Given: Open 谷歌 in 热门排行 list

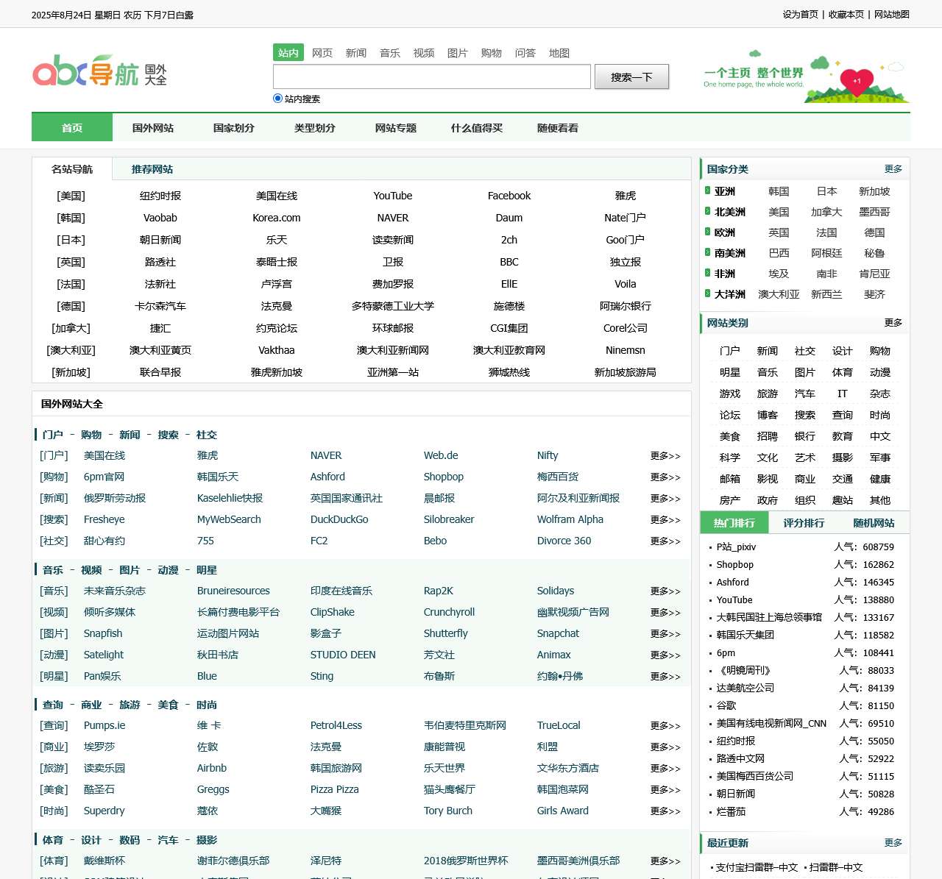Looking at the screenshot, I should point(726,705).
